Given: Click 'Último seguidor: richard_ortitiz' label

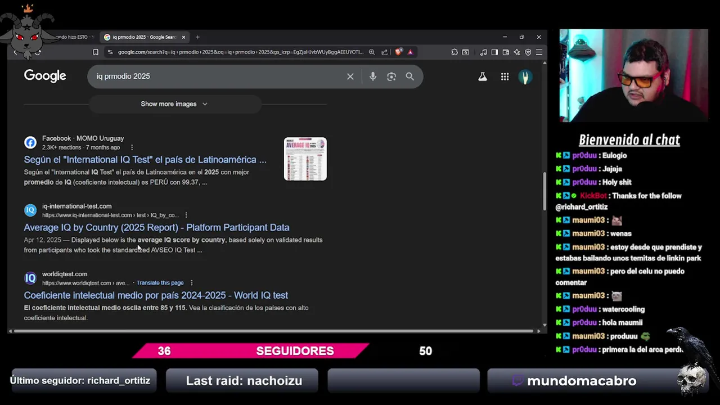Looking at the screenshot, I should [80, 381].
